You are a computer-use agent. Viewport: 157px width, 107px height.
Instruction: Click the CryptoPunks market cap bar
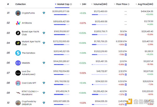[x=61, y=14]
